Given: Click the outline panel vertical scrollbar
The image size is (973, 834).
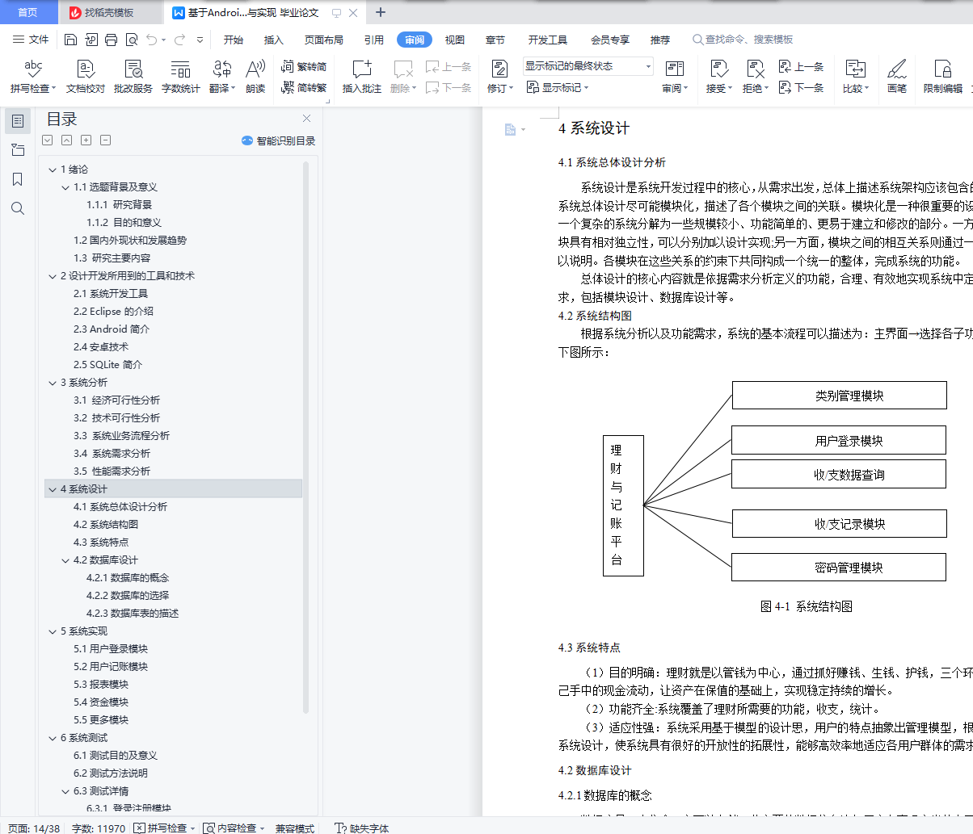Looking at the screenshot, I should pos(306,437).
